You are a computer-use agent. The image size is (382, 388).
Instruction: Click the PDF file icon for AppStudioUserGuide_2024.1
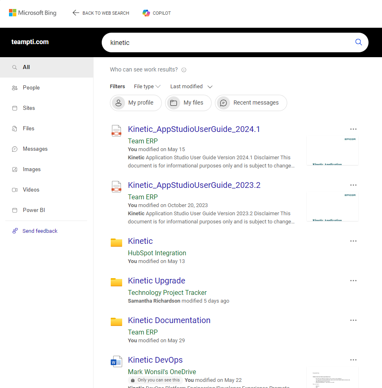tap(116, 131)
